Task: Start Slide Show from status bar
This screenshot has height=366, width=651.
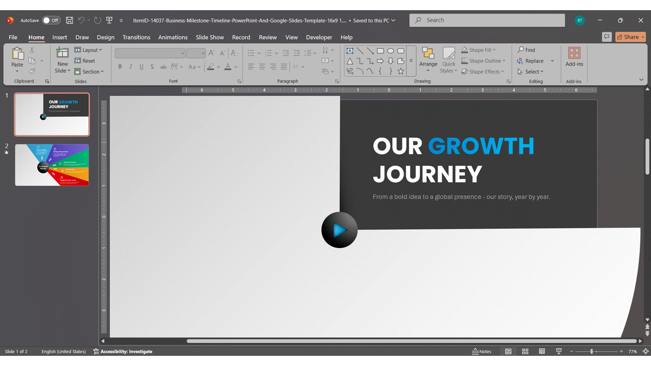Action: 559,351
